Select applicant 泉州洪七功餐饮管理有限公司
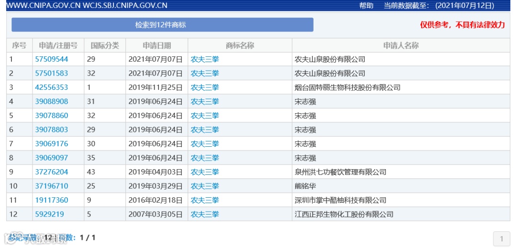The width and height of the screenshot is (517, 248). [340, 172]
